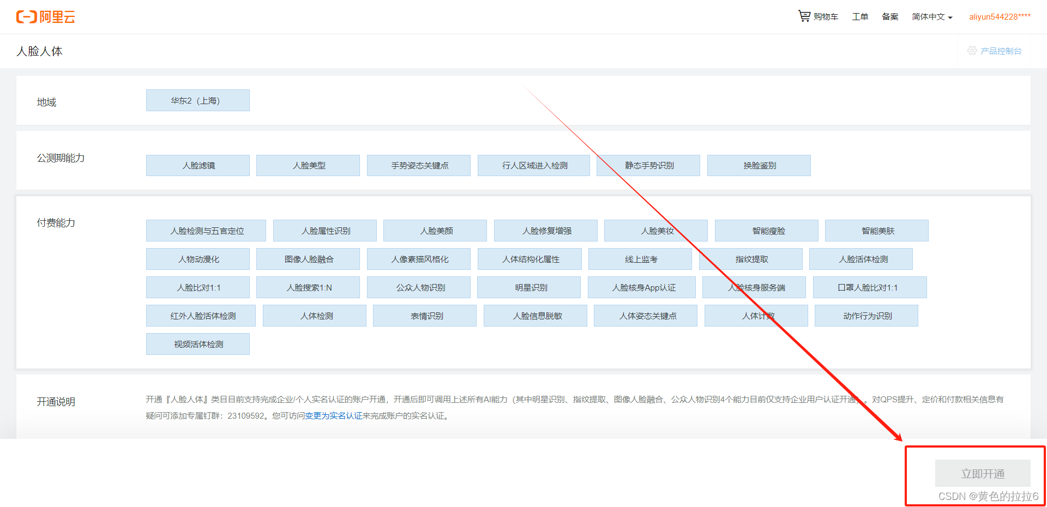
Task: Choose 人脸信息脱敏
Action: coord(535,316)
